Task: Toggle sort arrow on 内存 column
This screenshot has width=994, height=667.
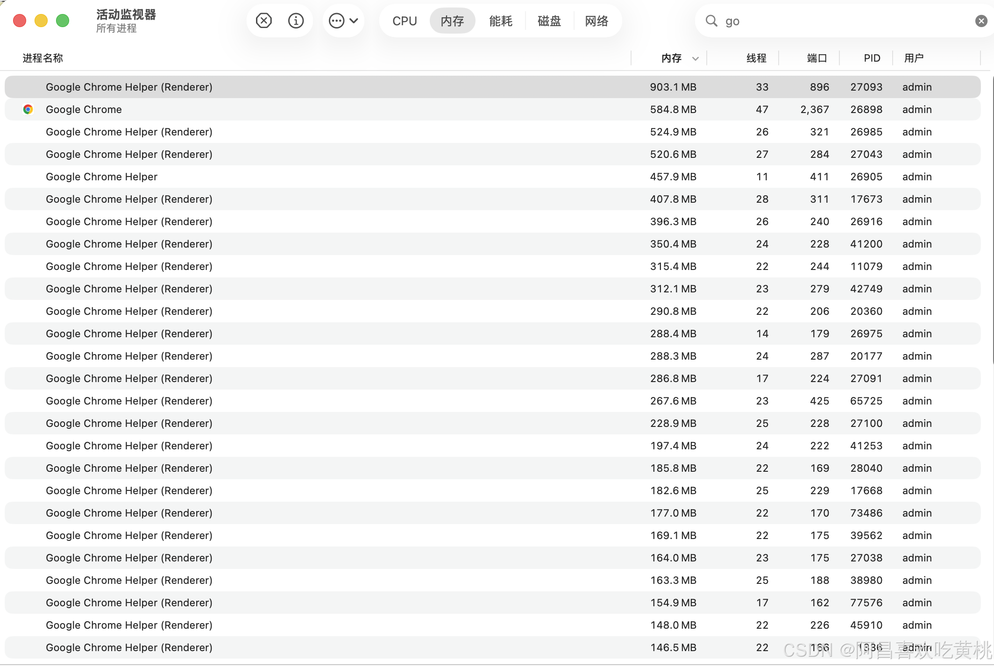Action: (x=696, y=58)
